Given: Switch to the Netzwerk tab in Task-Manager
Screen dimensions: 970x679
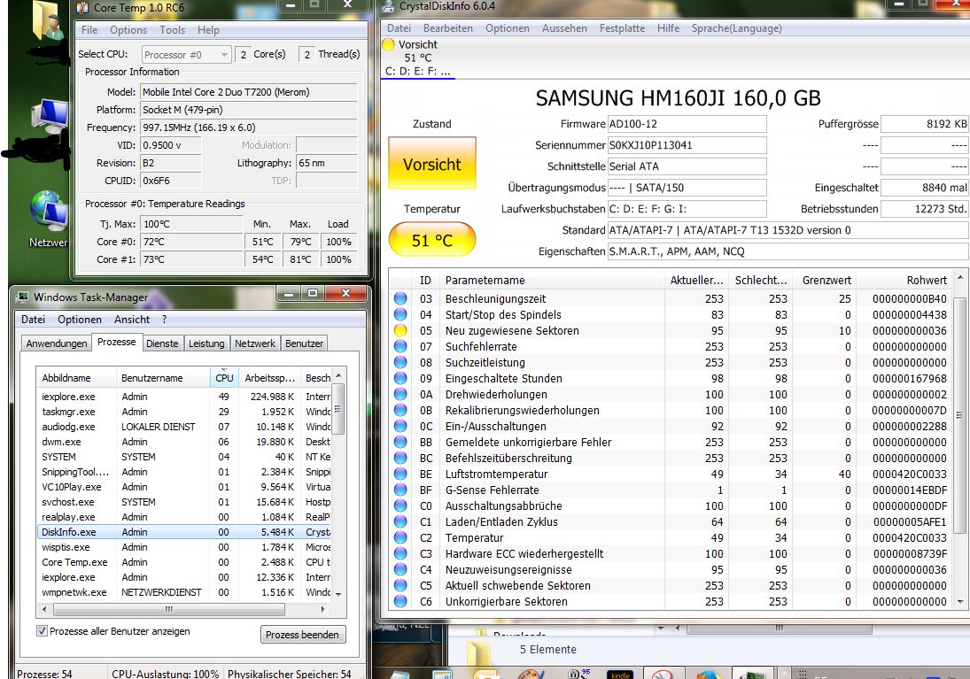Looking at the screenshot, I should coord(255,343).
